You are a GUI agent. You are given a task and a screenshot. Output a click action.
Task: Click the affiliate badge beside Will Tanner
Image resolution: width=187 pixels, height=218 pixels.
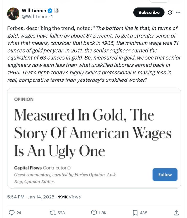pyautogui.click(x=57, y=11)
